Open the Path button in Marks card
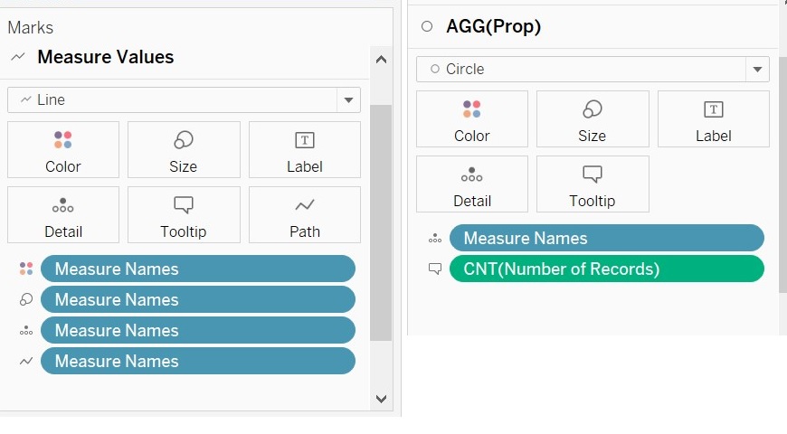787x434 pixels. coord(304,215)
